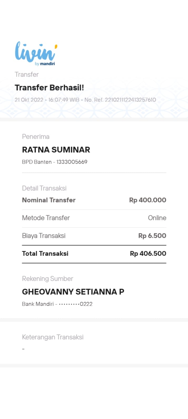Click the Rekening Sumber section label
The image size is (188, 419).
click(x=48, y=278)
